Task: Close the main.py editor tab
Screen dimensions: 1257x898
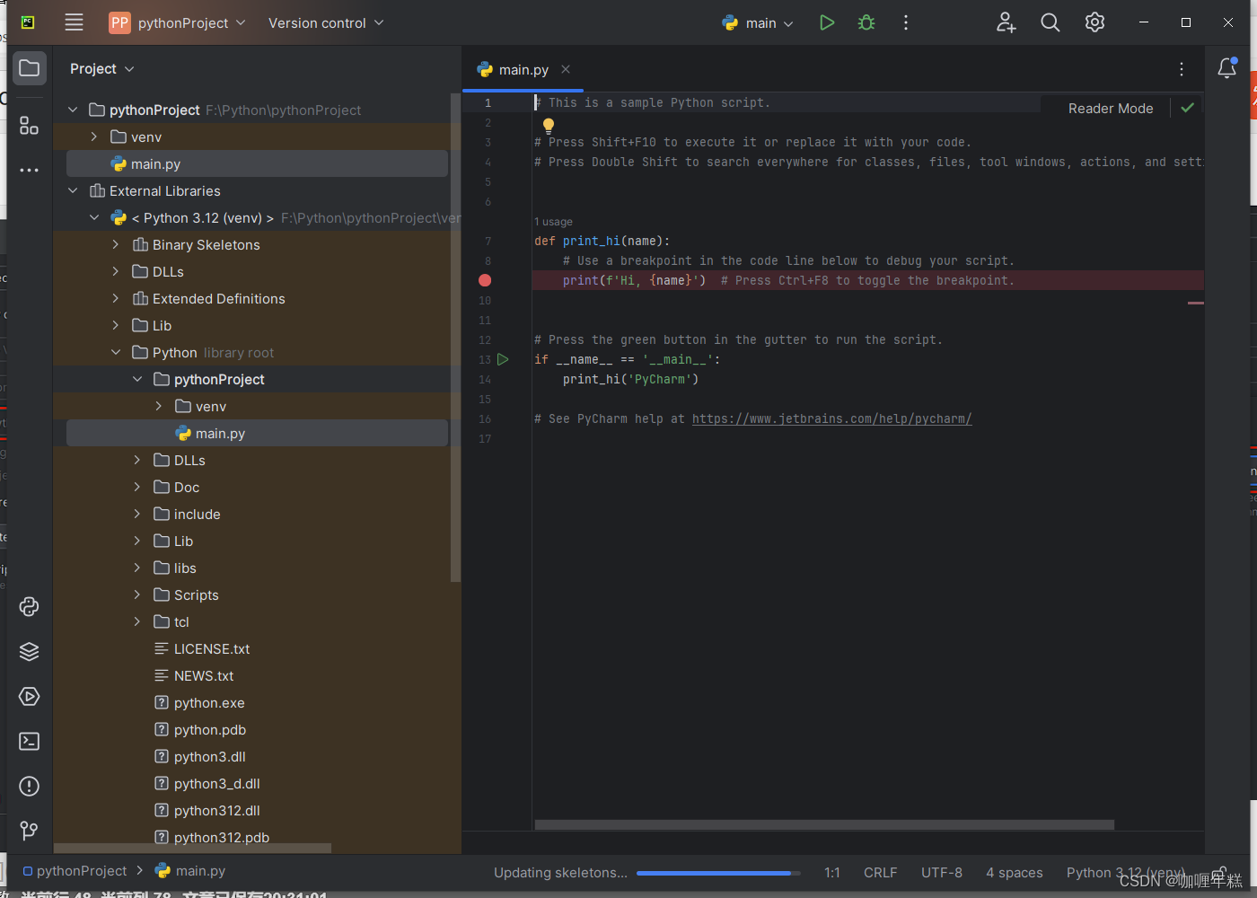Action: pyautogui.click(x=566, y=69)
